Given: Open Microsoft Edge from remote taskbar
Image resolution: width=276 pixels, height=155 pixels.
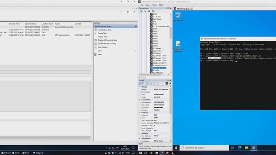Looking at the screenshot, I should coord(240,148).
